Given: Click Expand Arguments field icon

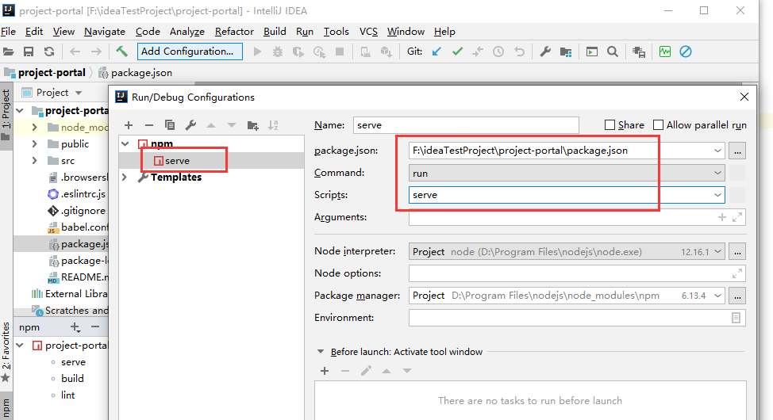Looking at the screenshot, I should [x=737, y=217].
